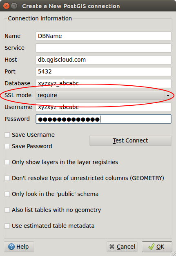Enable Also list tables with no geometry
Screen dimensions: 176x256
tap(7, 210)
